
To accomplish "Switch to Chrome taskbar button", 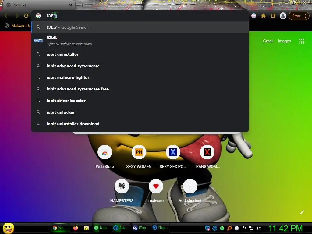I will coord(60,228).
